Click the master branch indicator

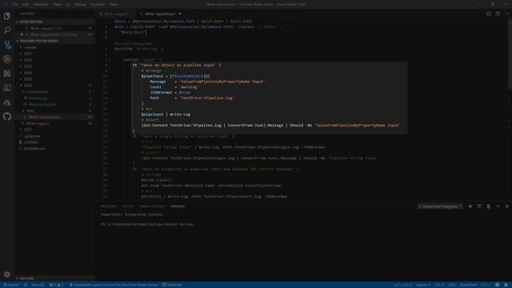tap(11, 285)
